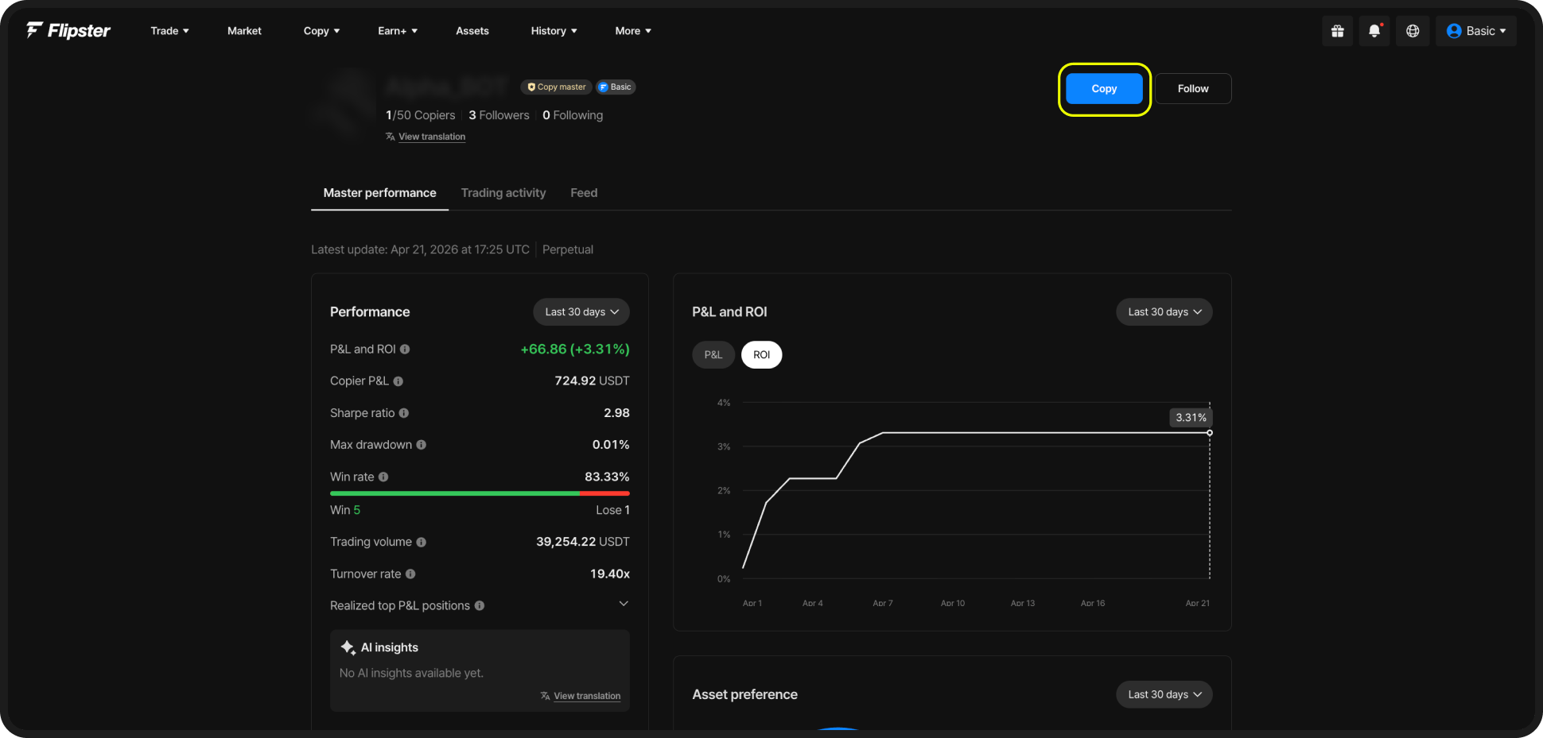Viewport: 1543px width, 738px height.
Task: Click the 2.98 Sharpe ratio value
Action: coord(616,413)
